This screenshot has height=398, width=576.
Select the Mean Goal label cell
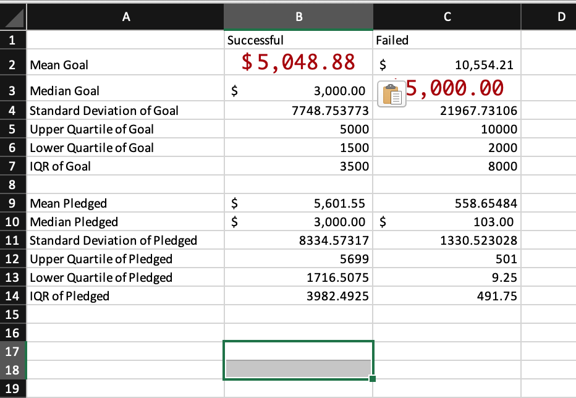point(125,64)
